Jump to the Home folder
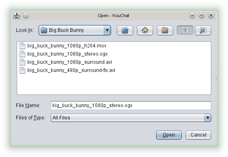228x157 pixels. pyautogui.click(x=145, y=30)
